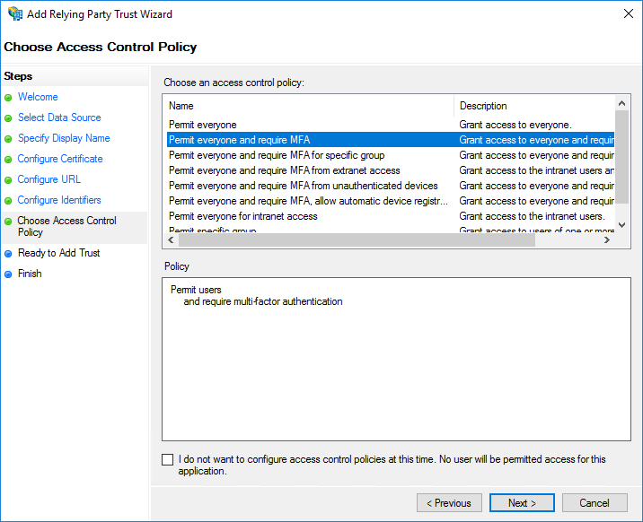Click the wizard icon in title bar
This screenshot has width=643, height=522.
click(x=15, y=14)
